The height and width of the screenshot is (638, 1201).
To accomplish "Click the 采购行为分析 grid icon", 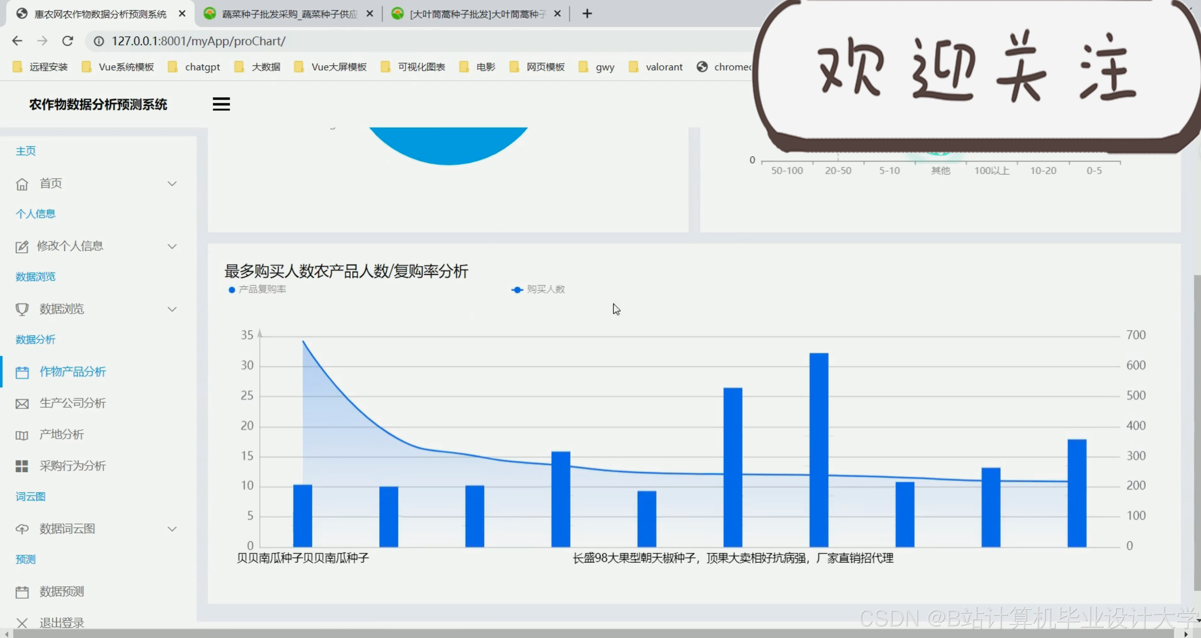I will point(22,466).
